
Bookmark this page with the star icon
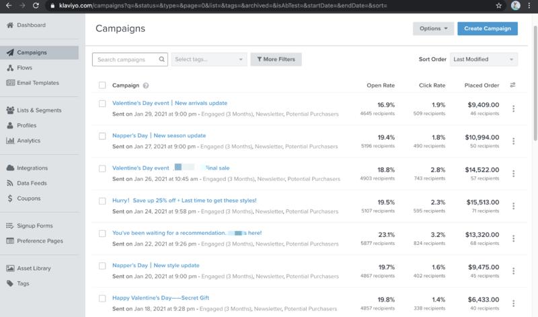(x=498, y=5)
